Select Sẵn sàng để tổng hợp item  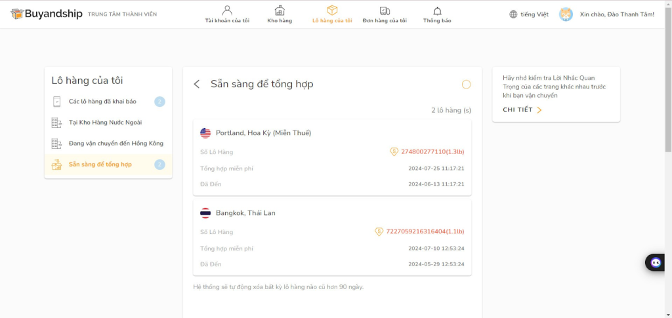(x=108, y=165)
